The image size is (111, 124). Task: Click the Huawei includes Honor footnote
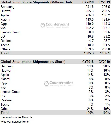tap(15, 122)
